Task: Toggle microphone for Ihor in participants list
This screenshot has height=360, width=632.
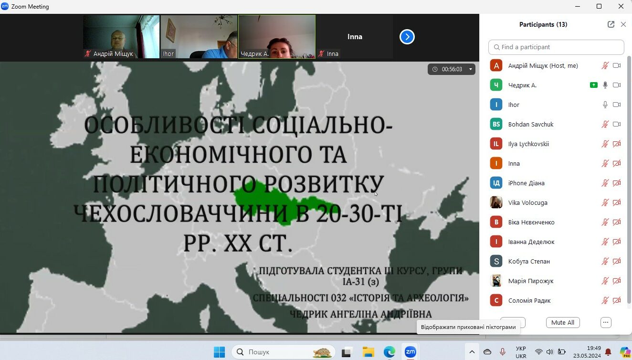Action: pos(605,105)
